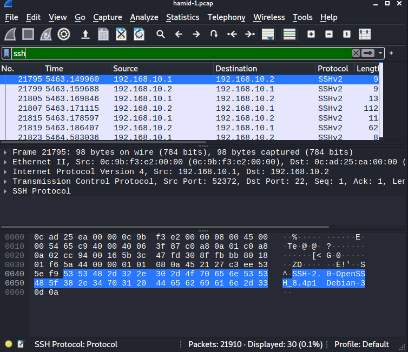This screenshot has height=352, width=408.
Task: Click the zoom in plus icon
Action: [311, 34]
